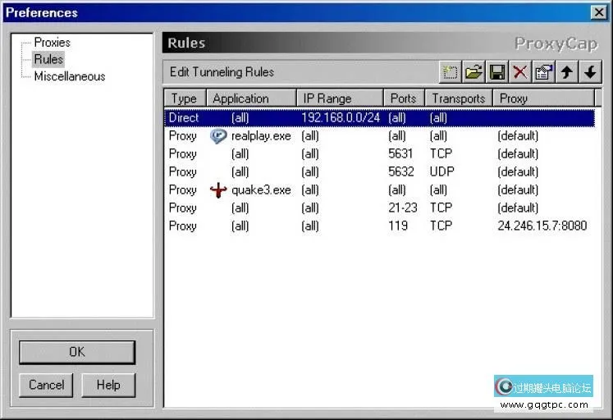Move selected rule up with arrow icon
The width and height of the screenshot is (613, 420).
[x=566, y=72]
